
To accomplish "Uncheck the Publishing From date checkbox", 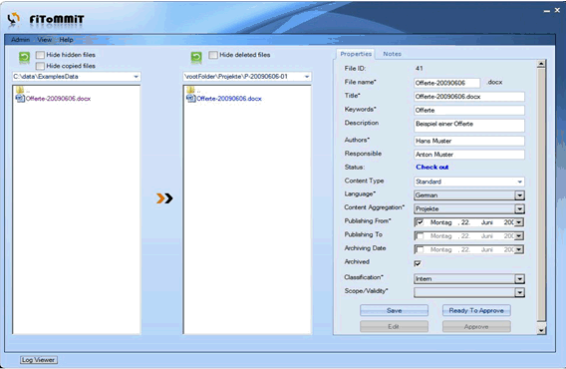I will click(420, 222).
